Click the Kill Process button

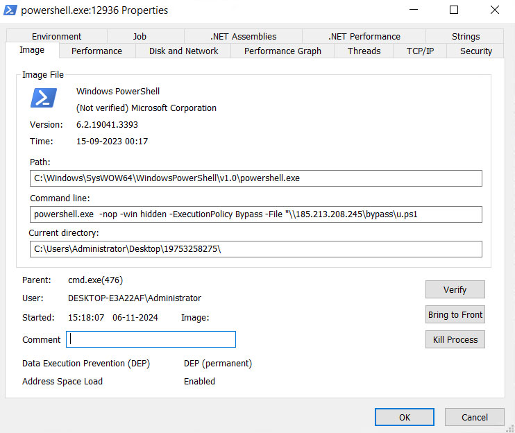(455, 339)
